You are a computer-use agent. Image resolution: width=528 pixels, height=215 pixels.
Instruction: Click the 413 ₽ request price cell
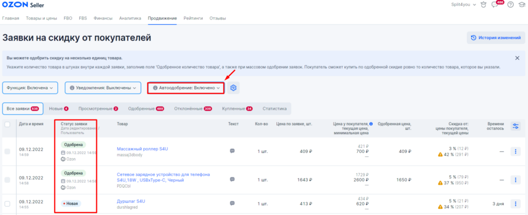(306, 204)
